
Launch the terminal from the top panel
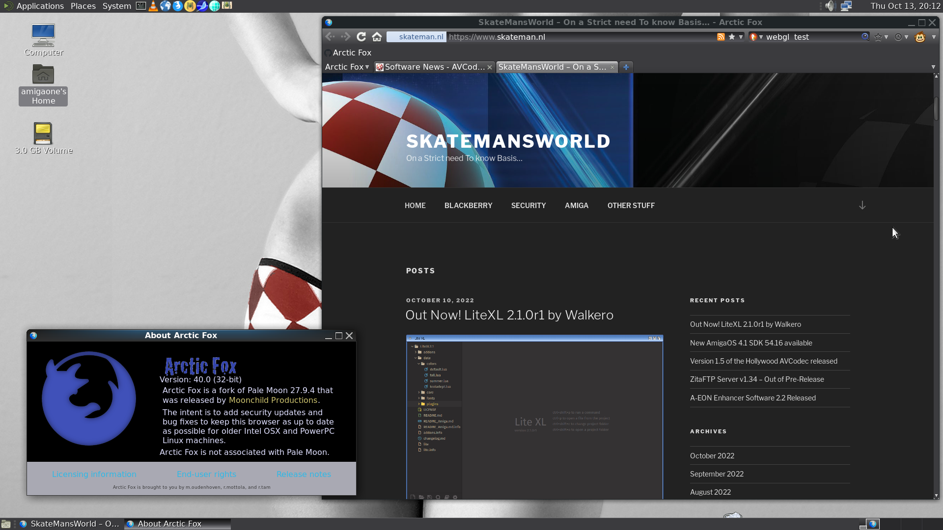click(141, 6)
